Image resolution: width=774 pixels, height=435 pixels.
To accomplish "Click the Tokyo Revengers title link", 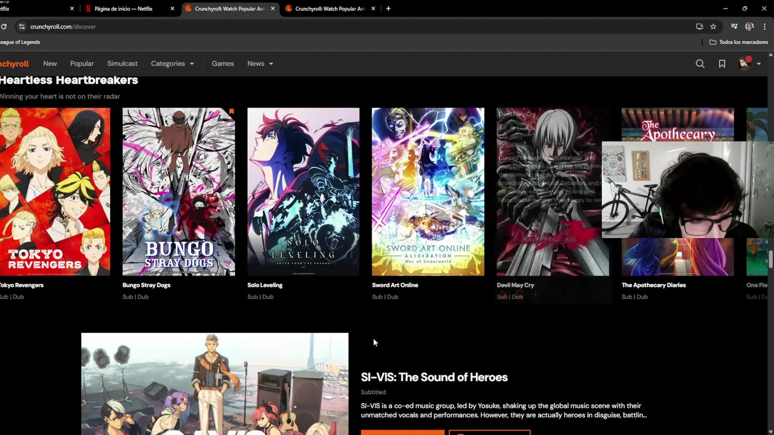I will [22, 285].
